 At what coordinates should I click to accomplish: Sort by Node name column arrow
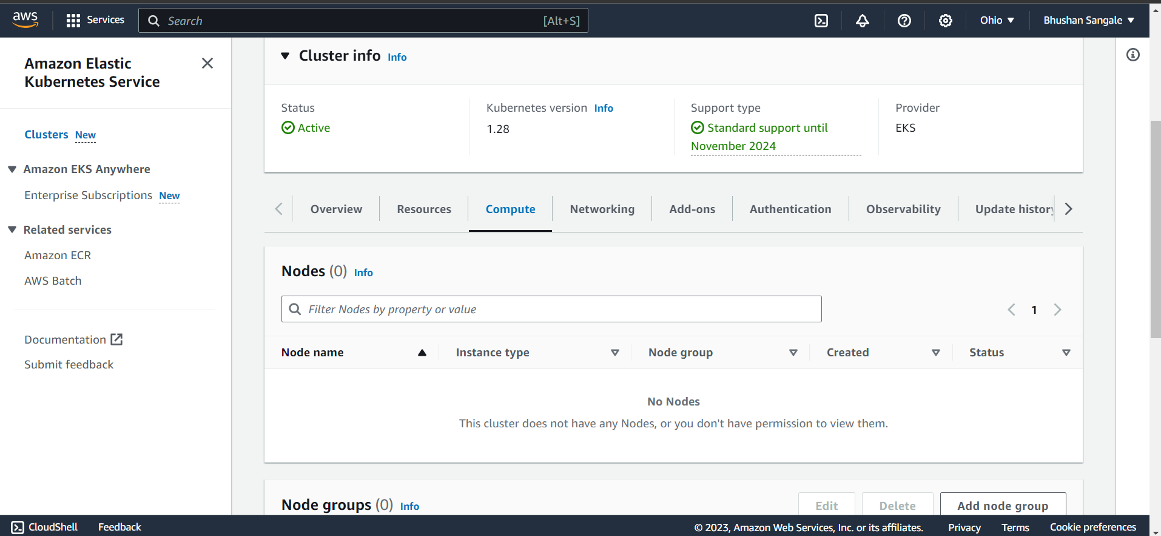point(422,353)
